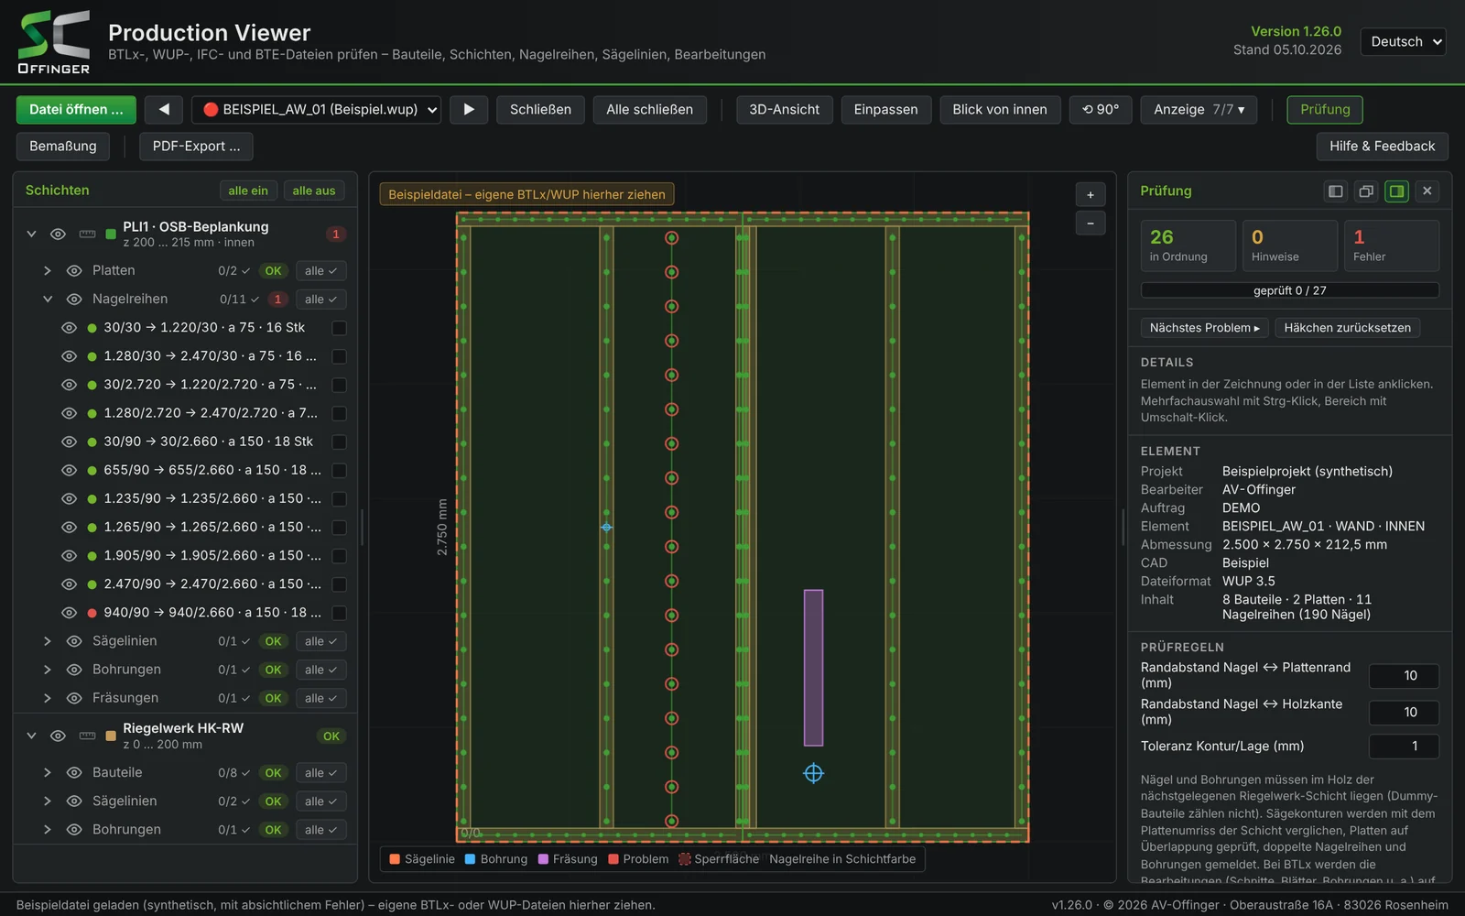1465x916 pixels.
Task: Click the SC Offinger logo
Action: pyautogui.click(x=54, y=42)
